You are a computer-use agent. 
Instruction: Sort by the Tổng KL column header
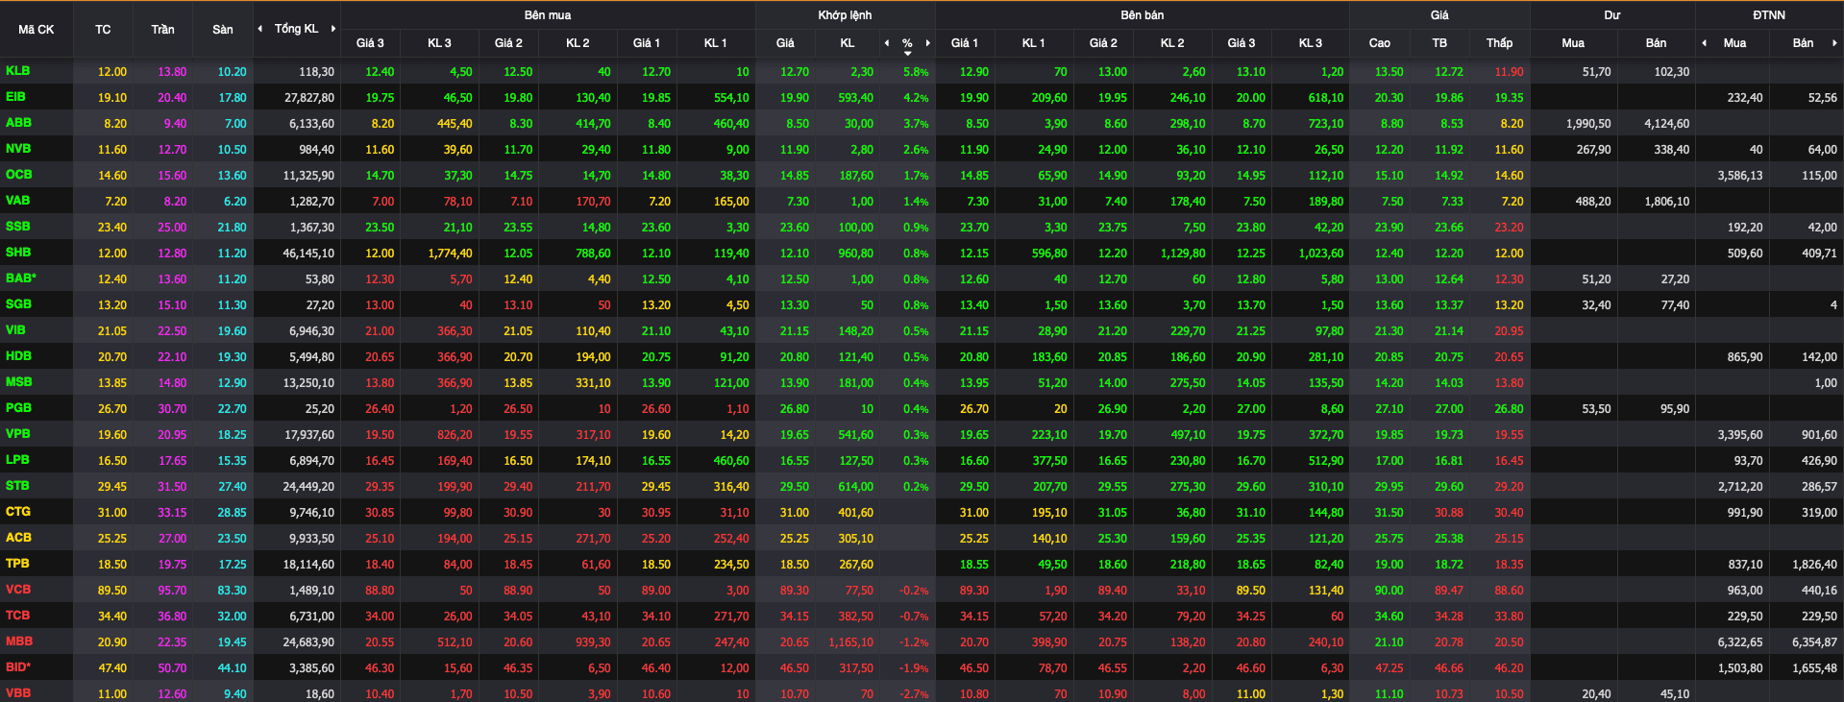click(x=296, y=29)
